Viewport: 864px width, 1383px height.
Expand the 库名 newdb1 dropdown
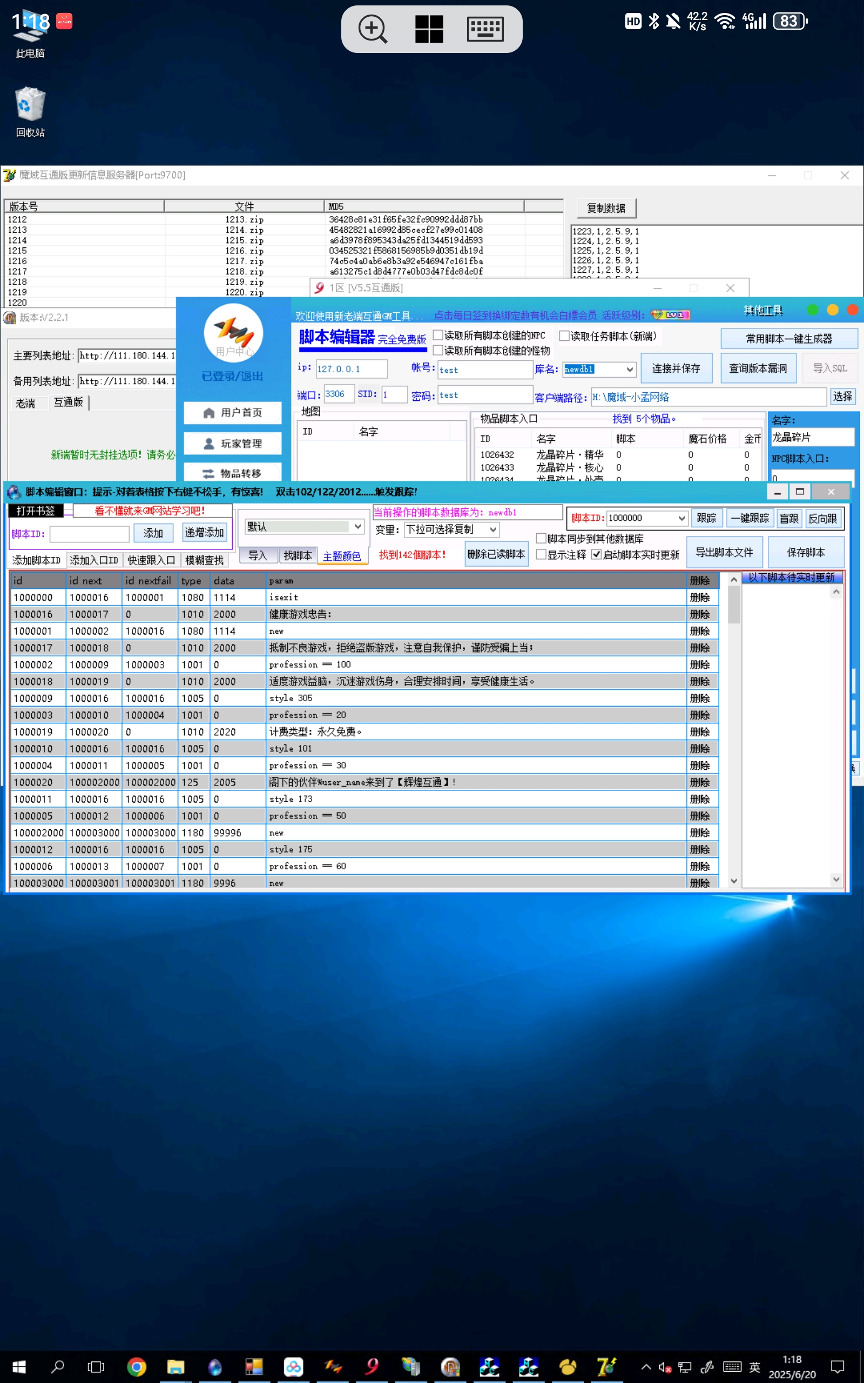(x=629, y=369)
